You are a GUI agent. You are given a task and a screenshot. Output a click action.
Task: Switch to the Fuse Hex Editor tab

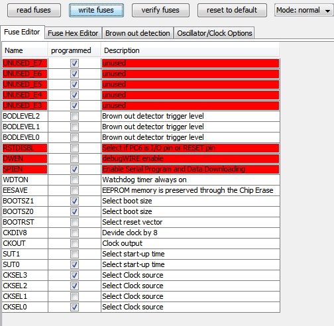tap(73, 33)
